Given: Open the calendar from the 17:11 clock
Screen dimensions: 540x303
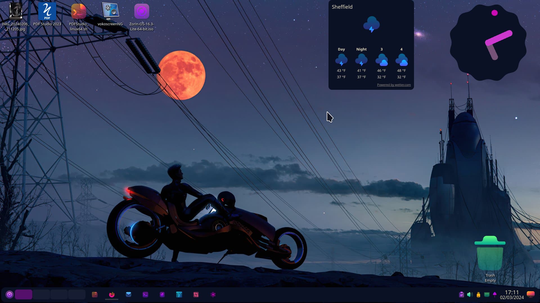Looking at the screenshot, I should (512, 292).
